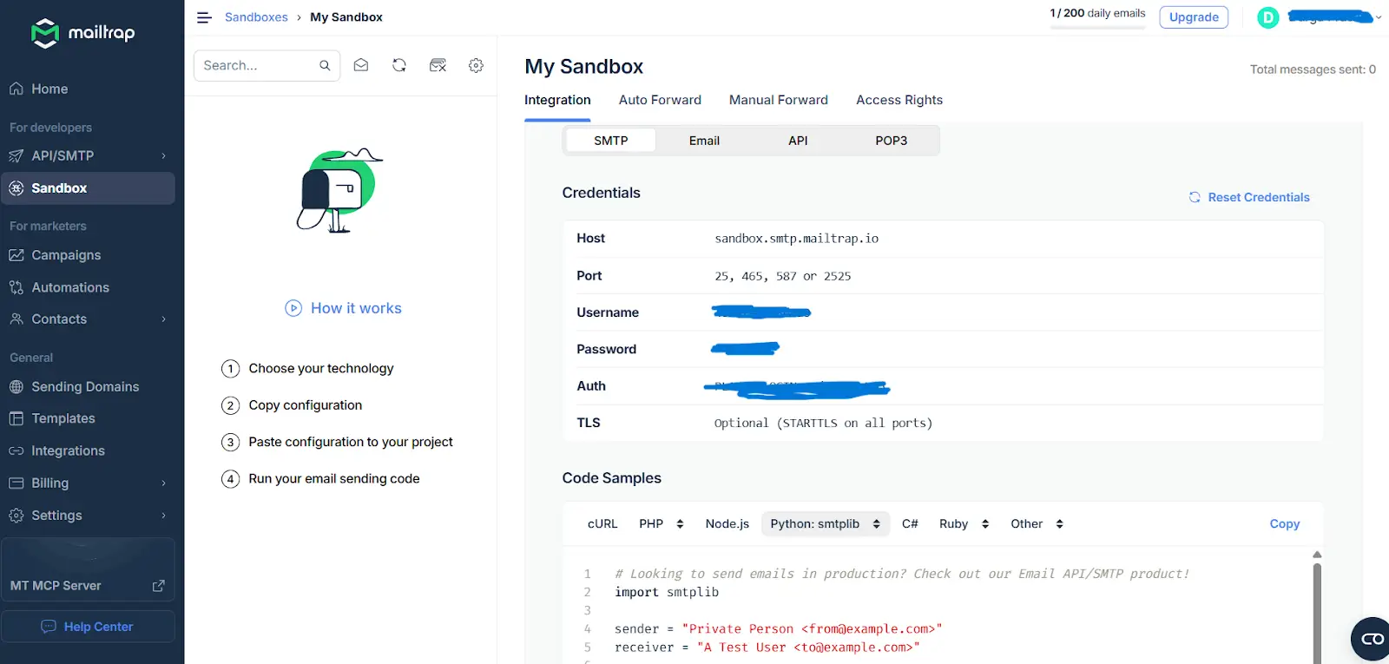Image resolution: width=1389 pixels, height=664 pixels.
Task: Click the clear inbox icon
Action: 438,65
